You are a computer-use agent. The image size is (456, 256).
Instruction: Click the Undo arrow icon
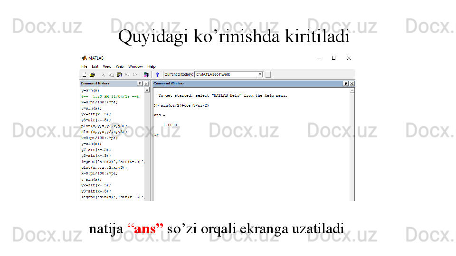tap(127, 74)
